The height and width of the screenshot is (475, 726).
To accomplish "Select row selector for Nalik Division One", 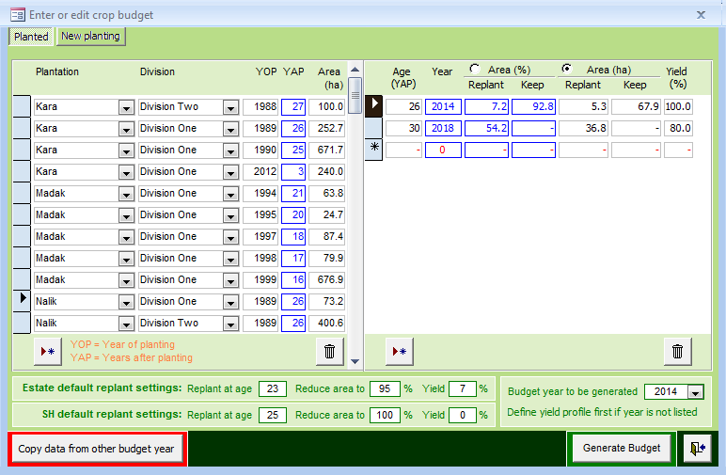I will tap(22, 301).
